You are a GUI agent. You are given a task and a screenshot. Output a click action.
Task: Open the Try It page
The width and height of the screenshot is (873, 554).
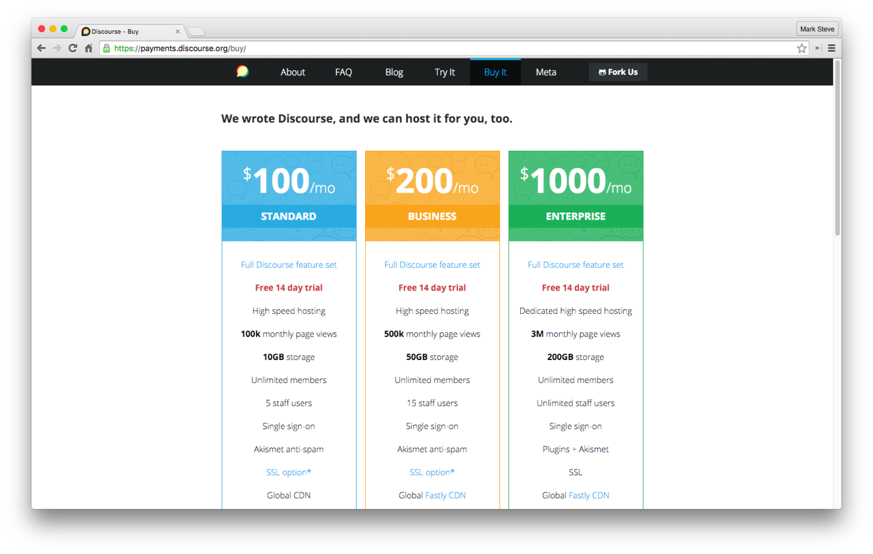(445, 72)
